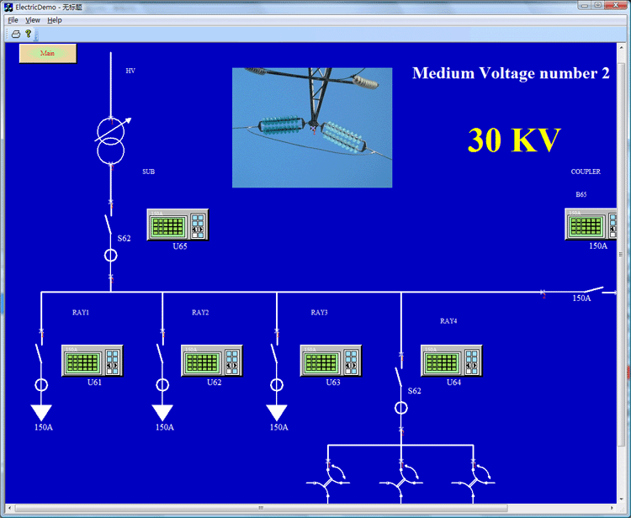Toggle the RAY1 disconnect switch

tap(39, 353)
